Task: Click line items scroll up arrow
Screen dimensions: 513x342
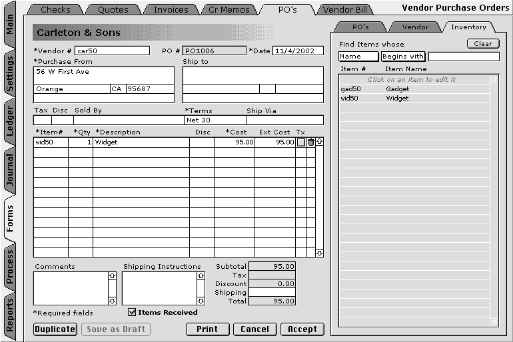Action: click(x=320, y=142)
